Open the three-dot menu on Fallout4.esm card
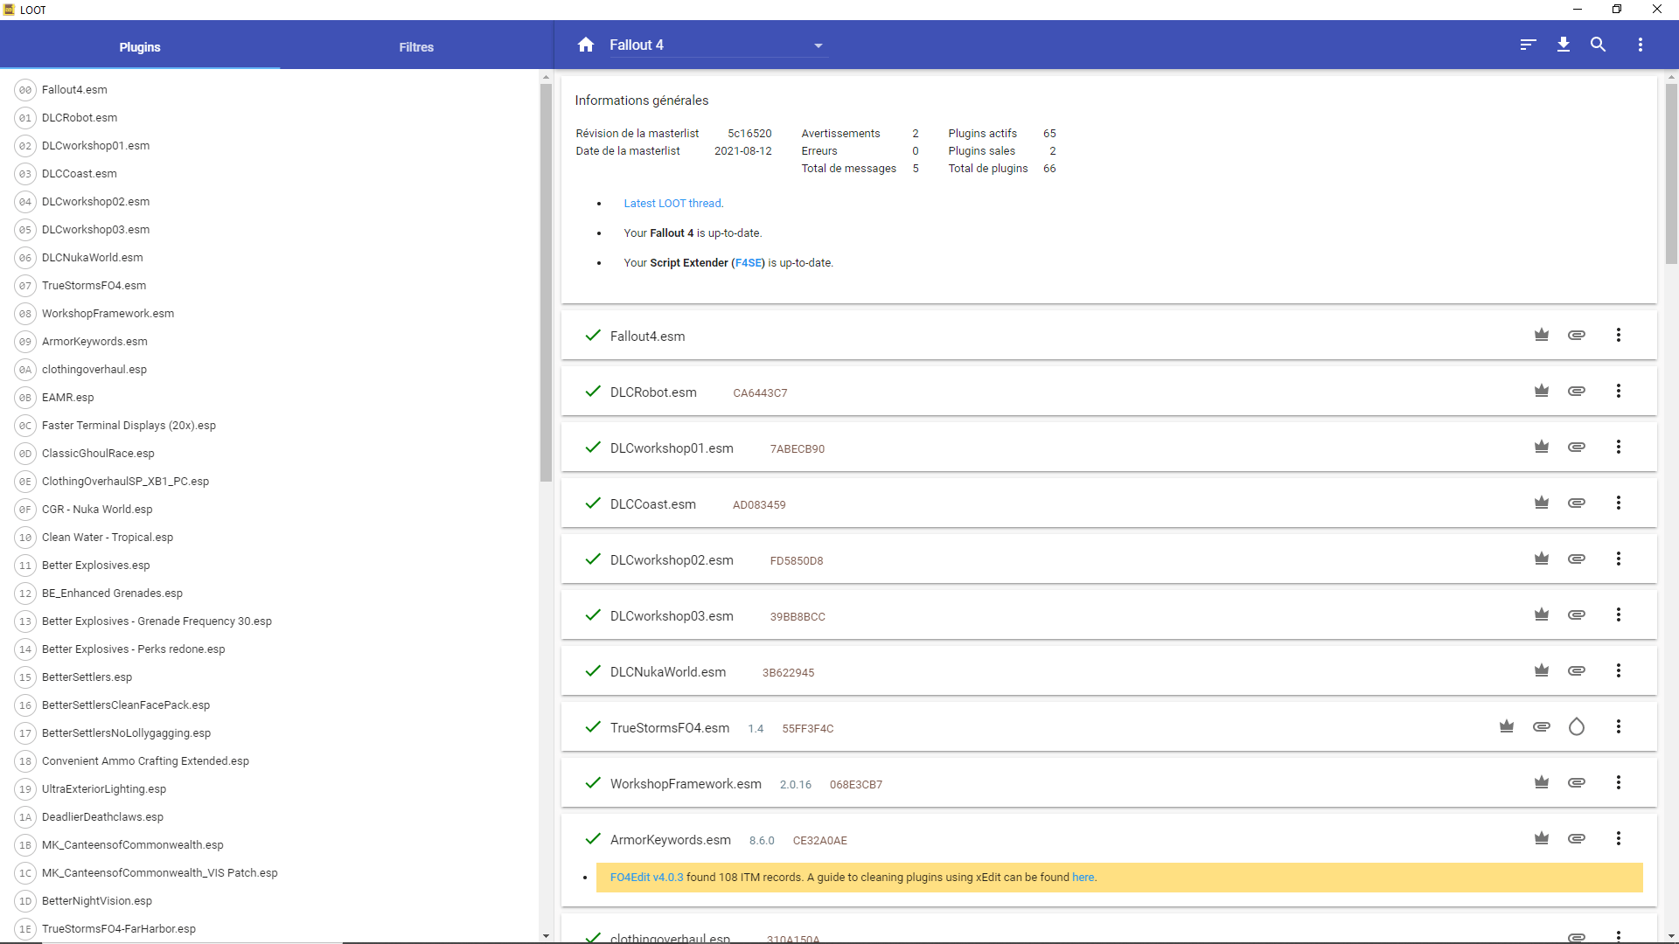 [x=1619, y=335]
